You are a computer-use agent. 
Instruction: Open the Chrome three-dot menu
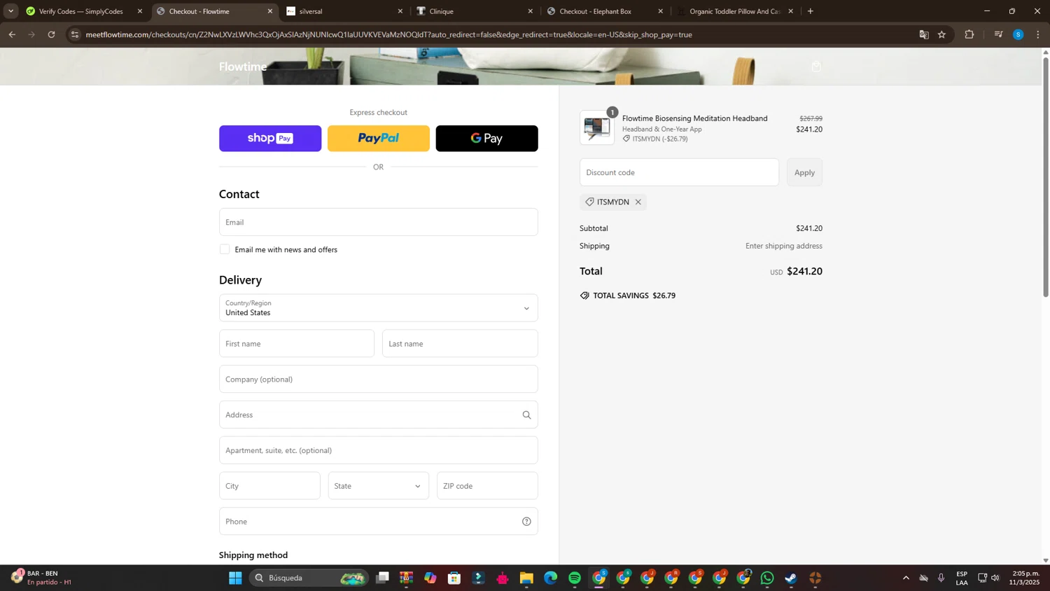click(x=1038, y=34)
